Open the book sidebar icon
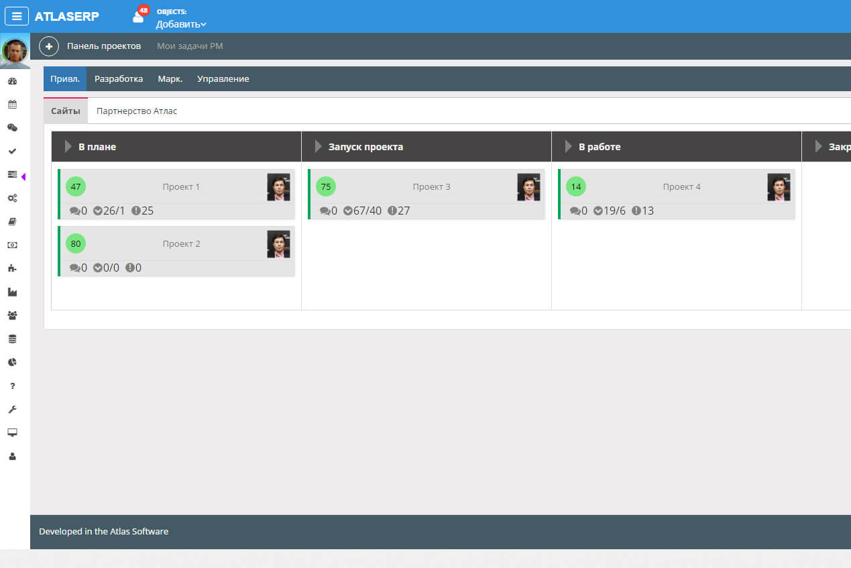The width and height of the screenshot is (851, 568). click(12, 221)
